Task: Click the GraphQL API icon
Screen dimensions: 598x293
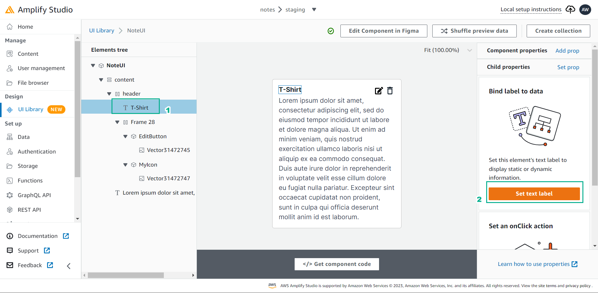Action: coord(10,195)
